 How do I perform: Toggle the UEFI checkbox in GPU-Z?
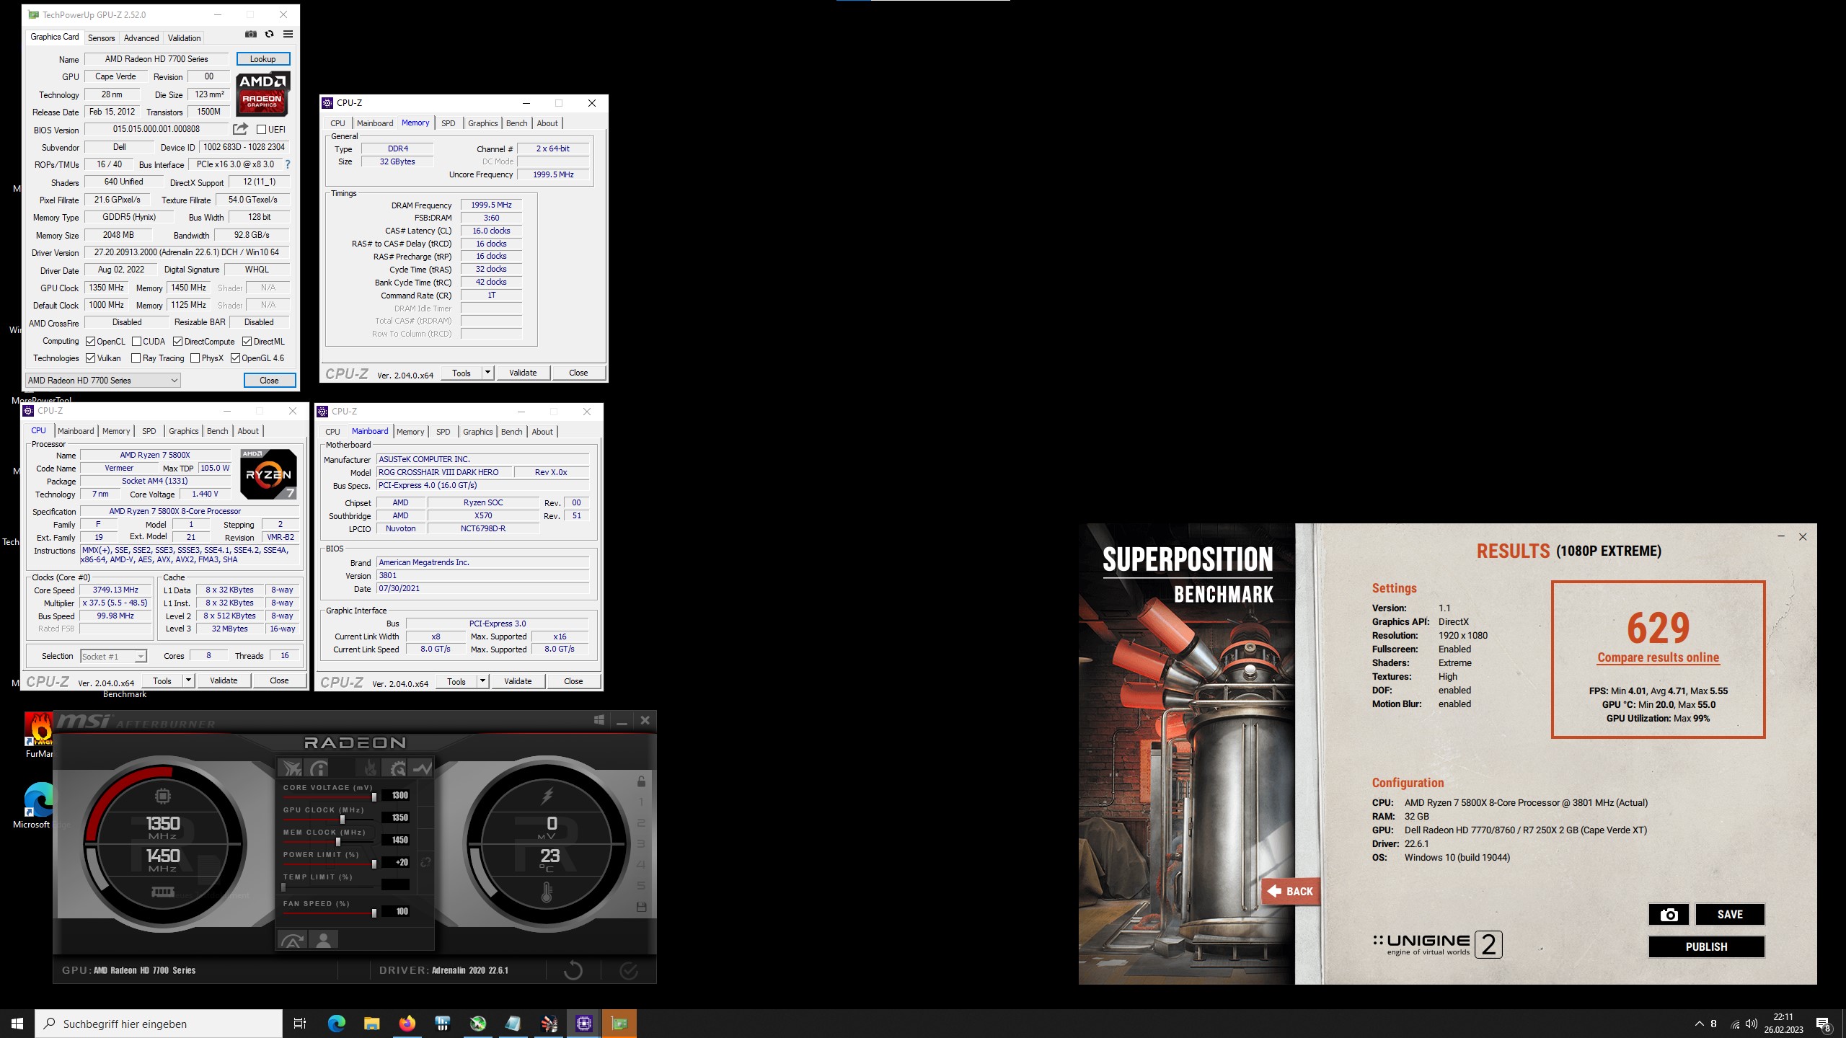(x=261, y=130)
